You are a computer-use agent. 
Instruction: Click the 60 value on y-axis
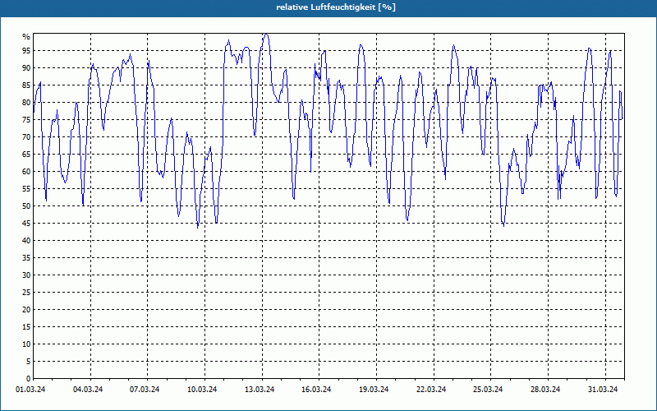point(26,172)
